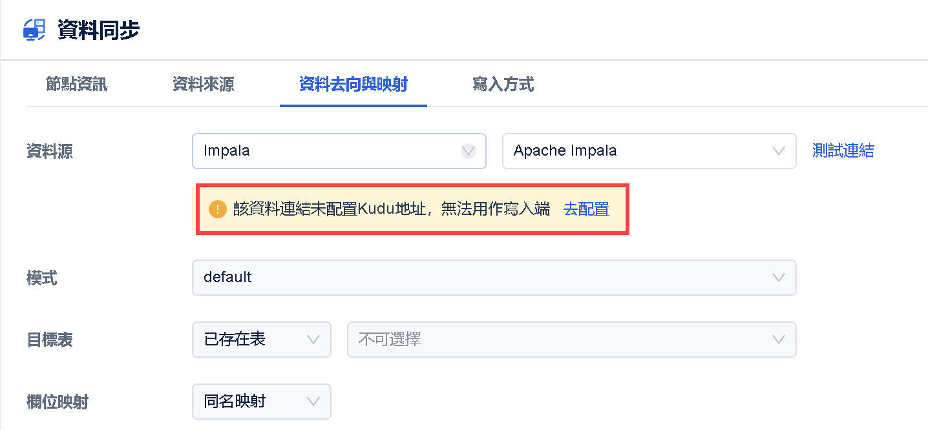Click the chevron in the 不可選擇 box
Viewport: 928px width, 430px height.
[779, 340]
